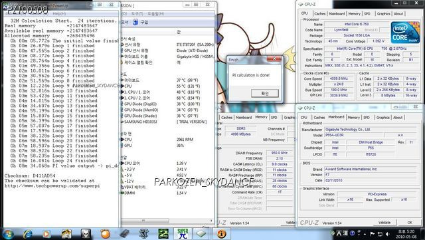This screenshot has height=240, width=425.
Task: Launch the StarCraft taskbar icon
Action: click(x=144, y=234)
